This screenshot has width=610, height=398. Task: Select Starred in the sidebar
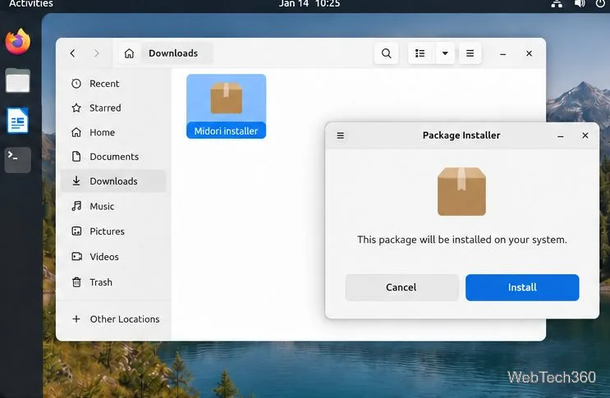tap(113, 108)
